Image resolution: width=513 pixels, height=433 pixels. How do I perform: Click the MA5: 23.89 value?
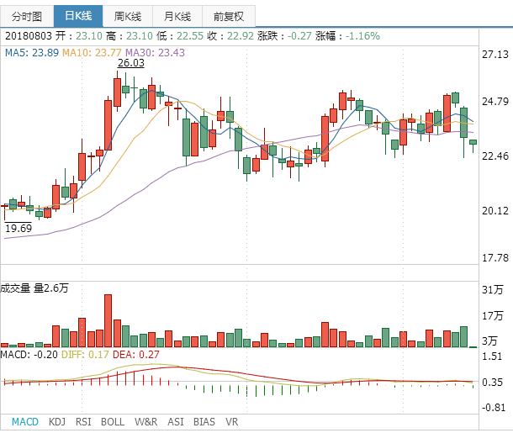(32, 53)
